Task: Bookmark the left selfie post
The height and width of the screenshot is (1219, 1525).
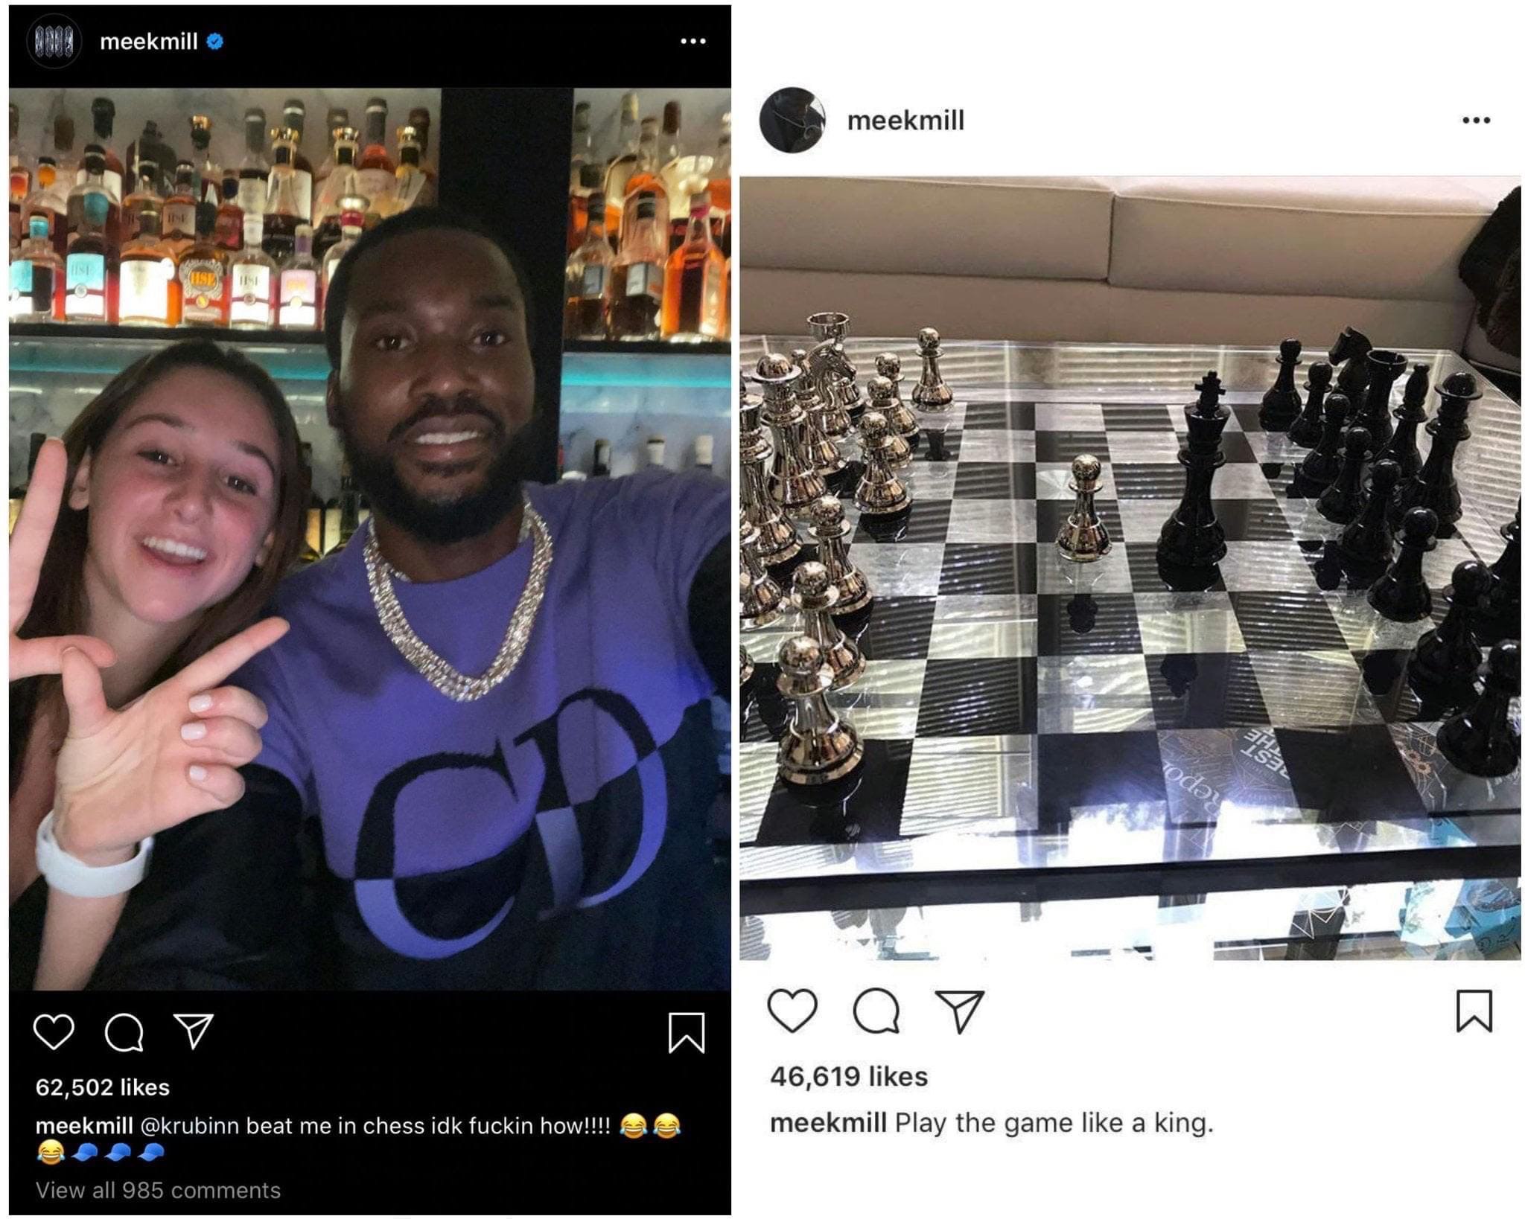Action: [686, 1032]
